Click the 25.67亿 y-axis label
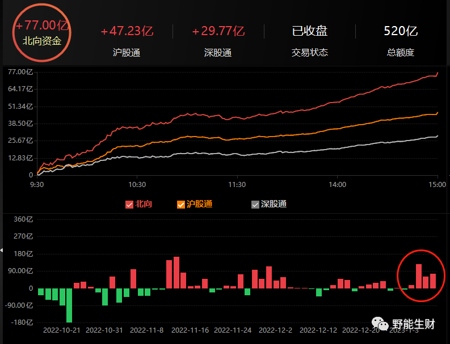This screenshot has width=450, height=344. (x=20, y=141)
